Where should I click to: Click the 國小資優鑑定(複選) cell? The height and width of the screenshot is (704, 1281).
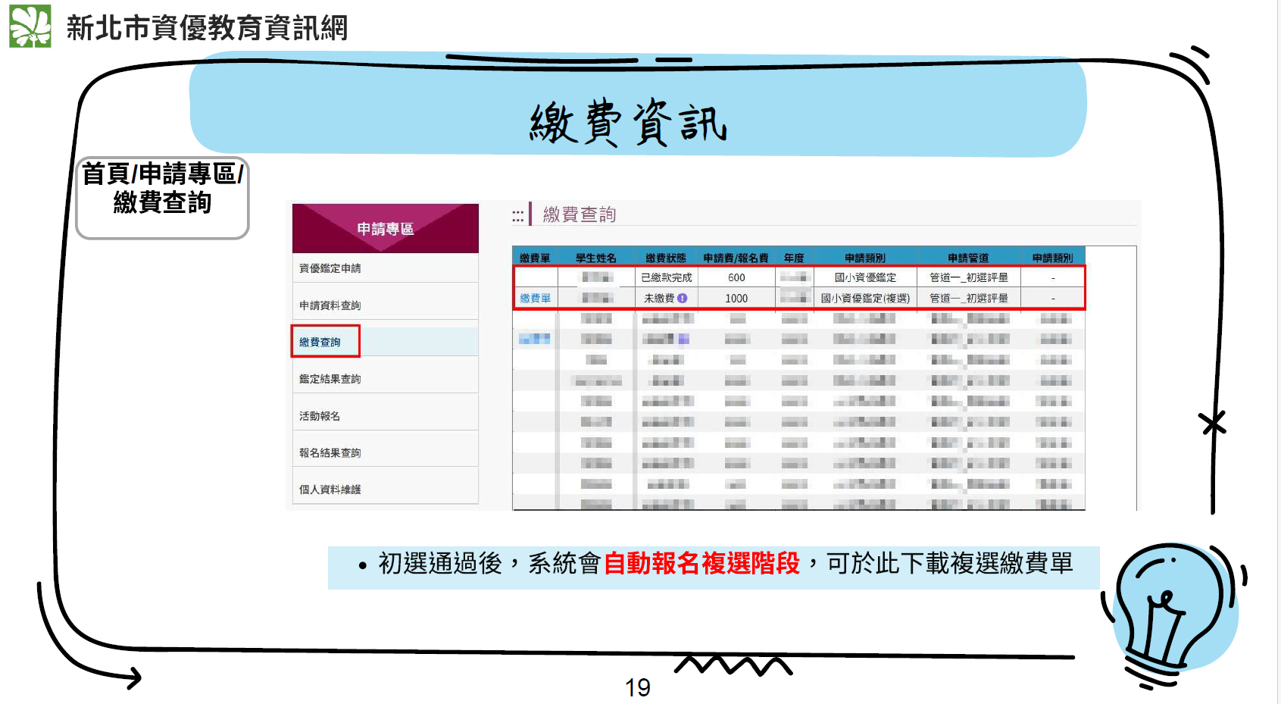pyautogui.click(x=865, y=299)
